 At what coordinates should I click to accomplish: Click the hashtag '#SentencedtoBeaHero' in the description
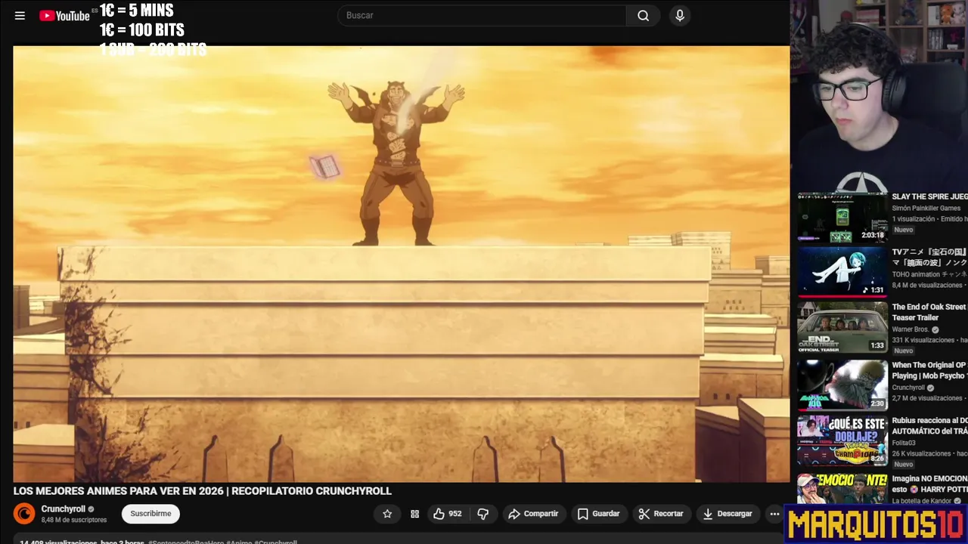185,542
